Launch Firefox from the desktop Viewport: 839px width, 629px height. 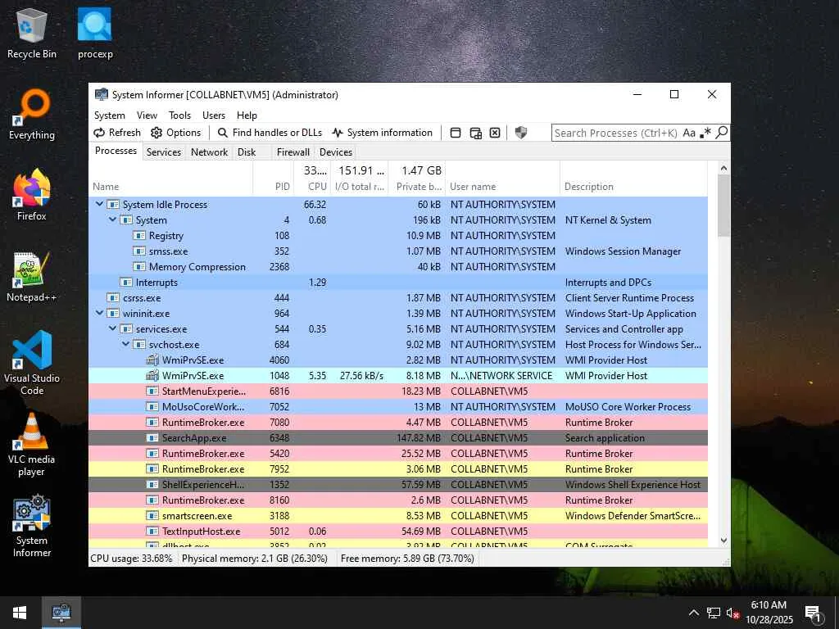pyautogui.click(x=32, y=195)
